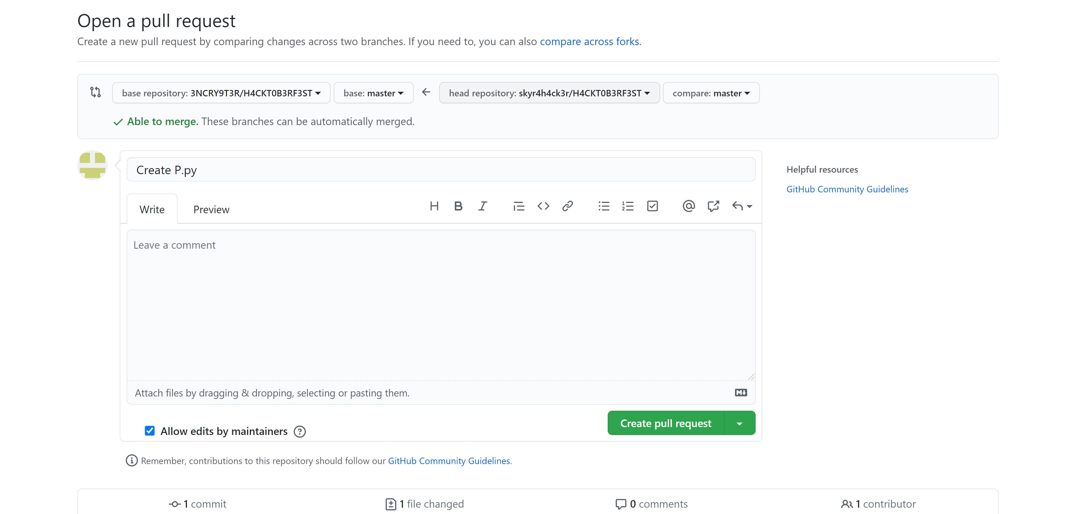Image resolution: width=1086 pixels, height=514 pixels.
Task: Open compare across forks link
Action: tap(589, 42)
